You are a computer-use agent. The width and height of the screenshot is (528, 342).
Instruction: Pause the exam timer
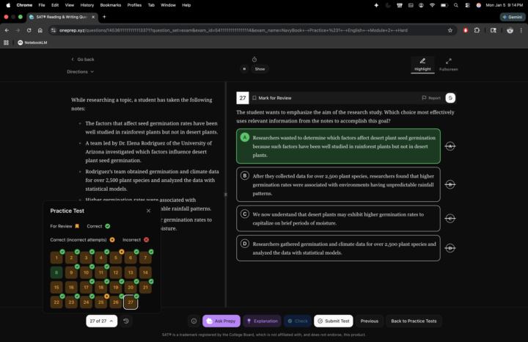[244, 69]
